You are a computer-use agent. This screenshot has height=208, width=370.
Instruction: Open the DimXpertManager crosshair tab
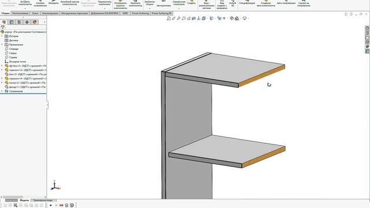click(x=27, y=22)
